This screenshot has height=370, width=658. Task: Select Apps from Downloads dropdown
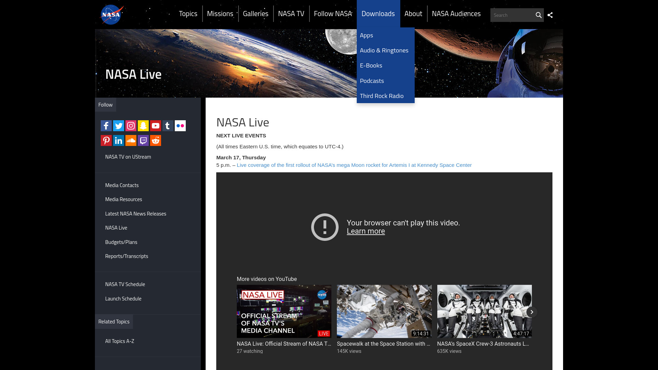(386, 35)
